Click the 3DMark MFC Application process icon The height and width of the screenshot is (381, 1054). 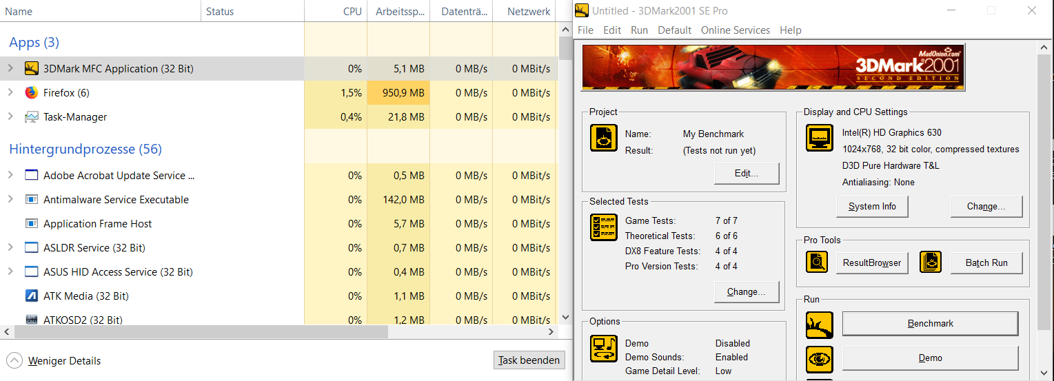tap(31, 68)
